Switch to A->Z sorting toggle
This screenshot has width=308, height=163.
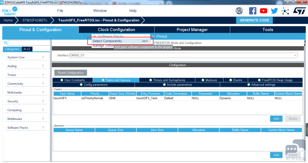pos(27,49)
